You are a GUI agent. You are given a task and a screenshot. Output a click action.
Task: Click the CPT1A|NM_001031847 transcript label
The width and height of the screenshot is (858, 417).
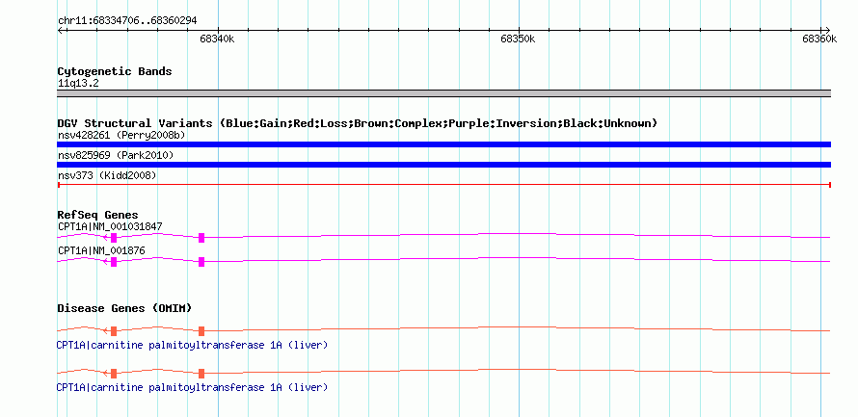click(x=110, y=226)
